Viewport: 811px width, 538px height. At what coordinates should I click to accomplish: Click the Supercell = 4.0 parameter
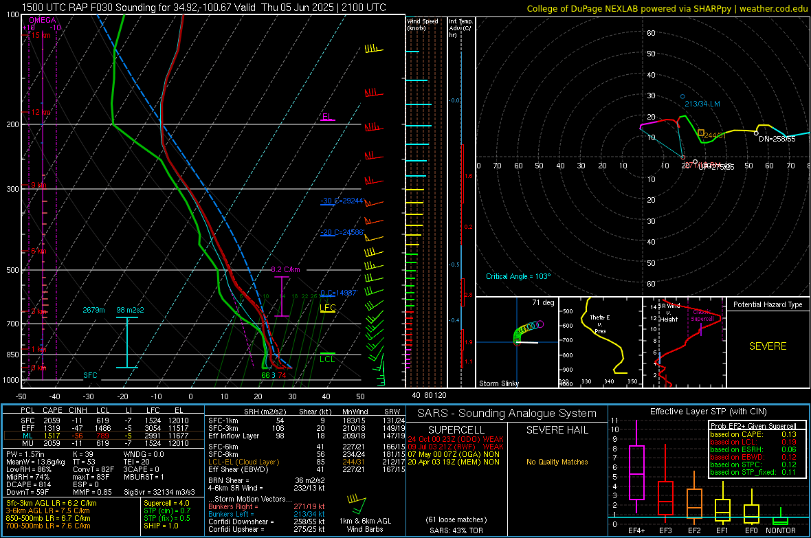[166, 503]
